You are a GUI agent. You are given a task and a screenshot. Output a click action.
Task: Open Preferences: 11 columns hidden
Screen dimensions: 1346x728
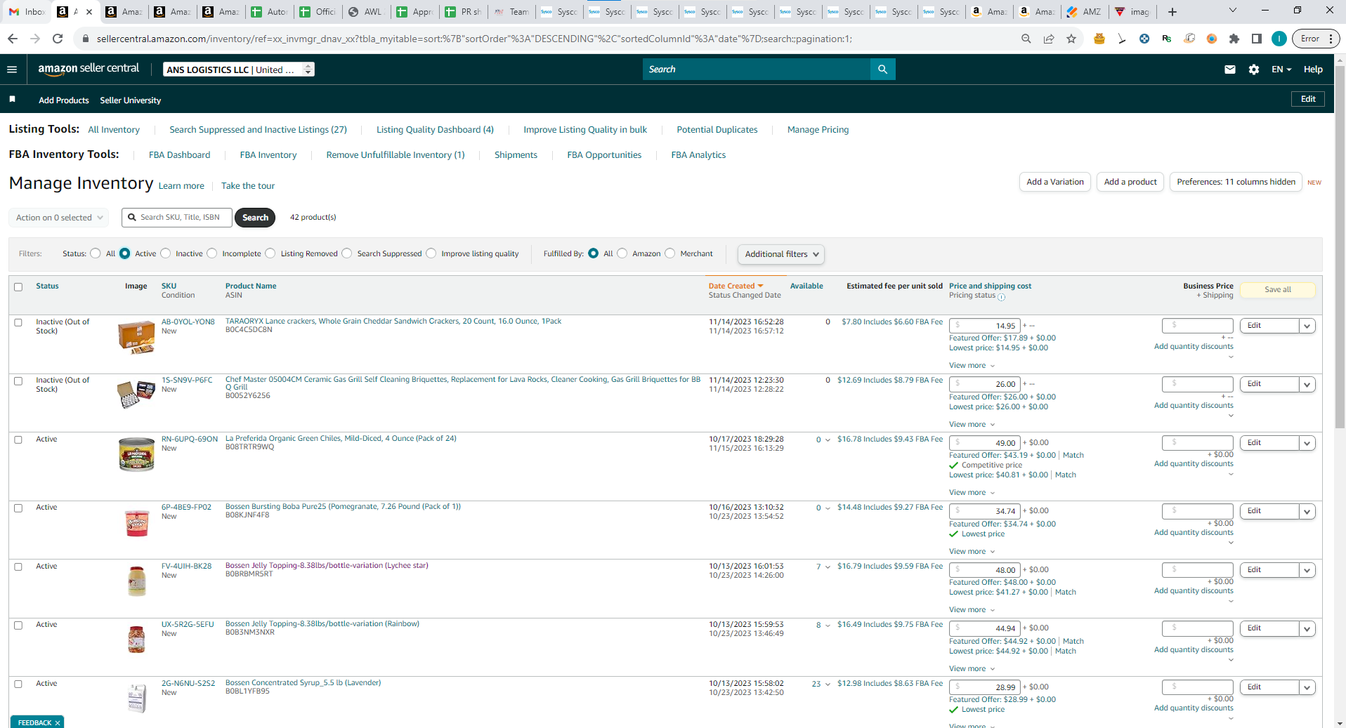coord(1236,182)
